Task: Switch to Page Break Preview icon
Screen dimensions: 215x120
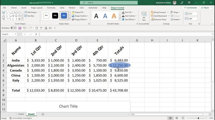Action: coord(183,118)
